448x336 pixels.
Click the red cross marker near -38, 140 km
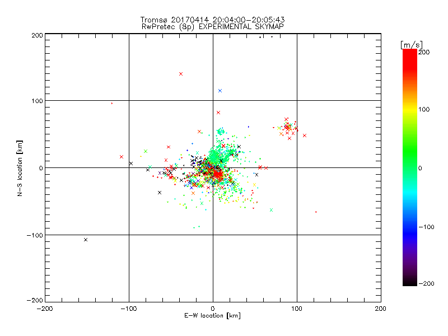pos(181,74)
